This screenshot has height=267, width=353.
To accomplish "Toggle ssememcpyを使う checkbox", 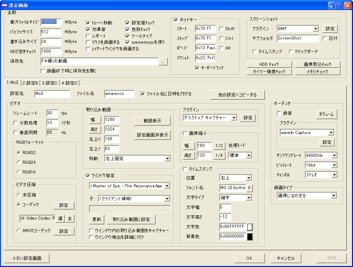I will pyautogui.click(x=127, y=42).
